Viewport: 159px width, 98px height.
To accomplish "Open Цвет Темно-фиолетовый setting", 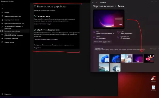I will click(x=125, y=33).
